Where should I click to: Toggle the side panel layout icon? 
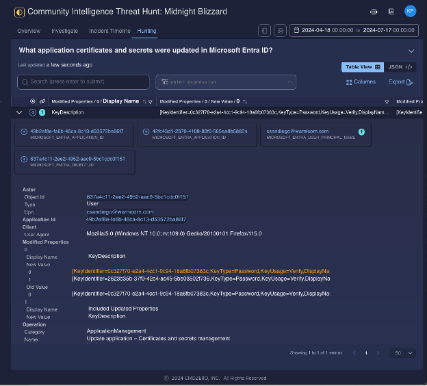[264, 31]
